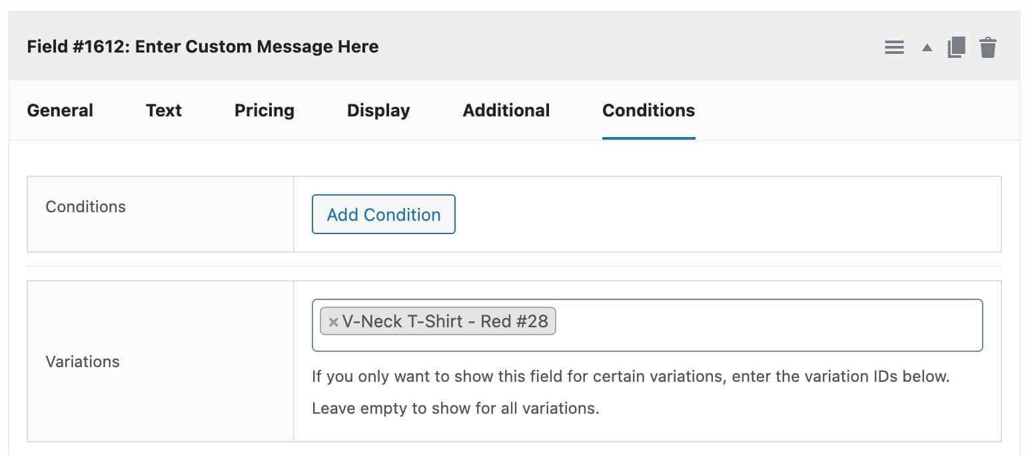Click the Add Condition button
The height and width of the screenshot is (455, 1030).
[x=383, y=214]
